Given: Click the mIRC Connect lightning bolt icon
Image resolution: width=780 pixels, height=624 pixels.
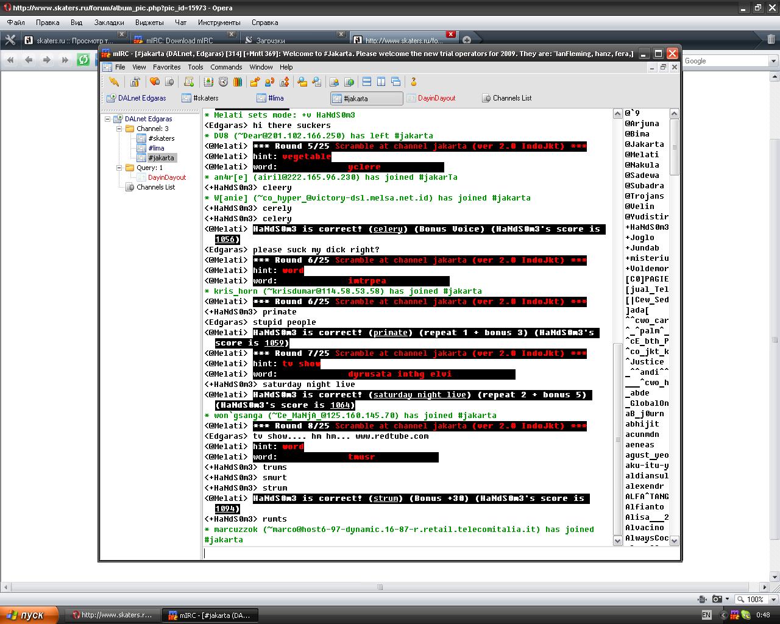Looking at the screenshot, I should (113, 82).
